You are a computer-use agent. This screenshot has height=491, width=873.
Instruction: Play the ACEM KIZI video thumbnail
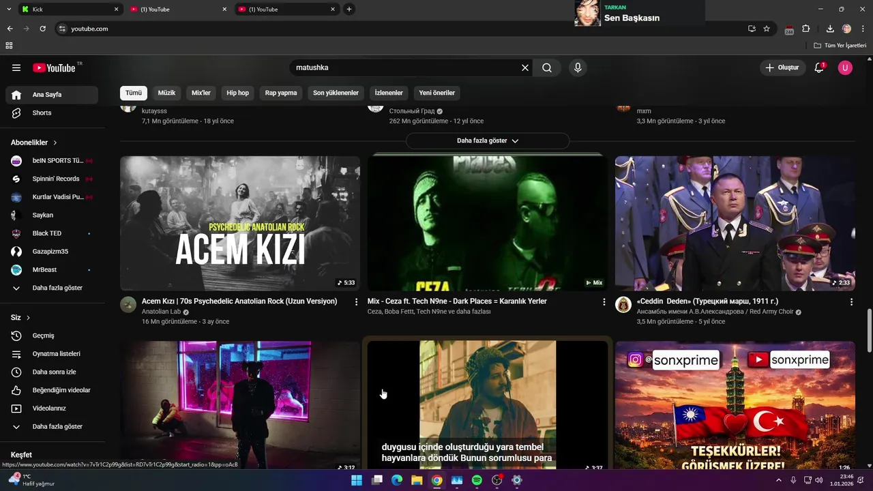pyautogui.click(x=240, y=224)
